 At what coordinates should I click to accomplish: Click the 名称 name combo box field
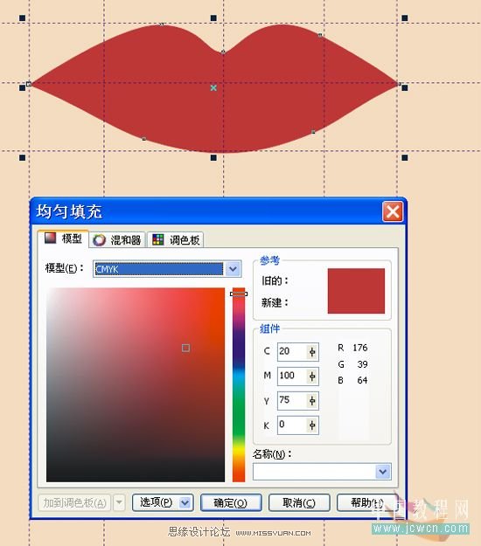click(322, 472)
